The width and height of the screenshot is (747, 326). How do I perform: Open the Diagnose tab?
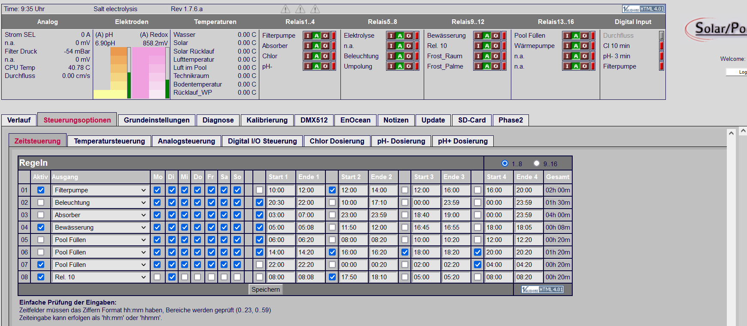tap(218, 120)
